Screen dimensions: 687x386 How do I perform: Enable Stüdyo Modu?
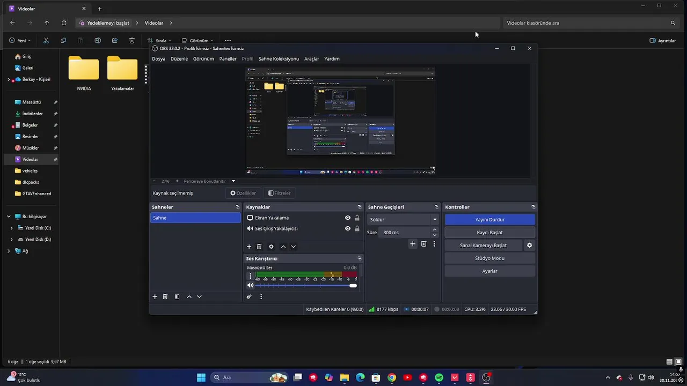coord(490,258)
